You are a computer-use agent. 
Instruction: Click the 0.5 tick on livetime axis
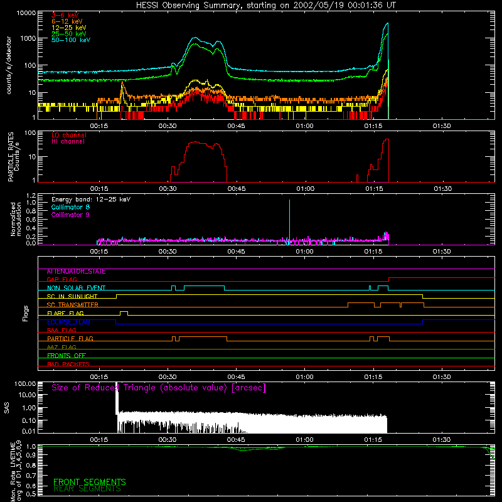tap(31, 494)
